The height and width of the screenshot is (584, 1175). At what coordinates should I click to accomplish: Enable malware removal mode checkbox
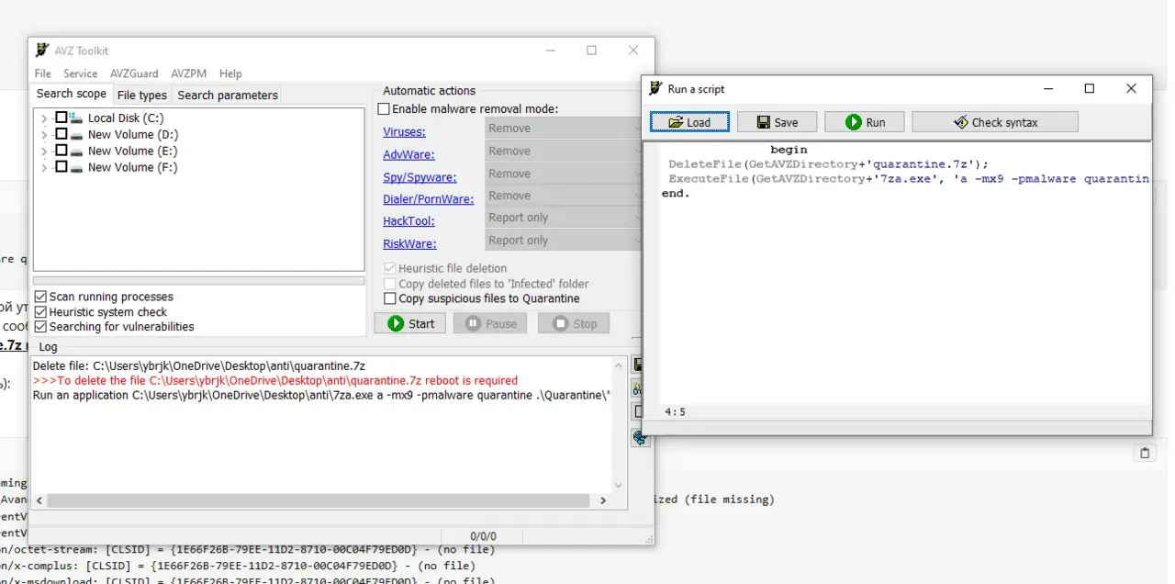(x=385, y=109)
